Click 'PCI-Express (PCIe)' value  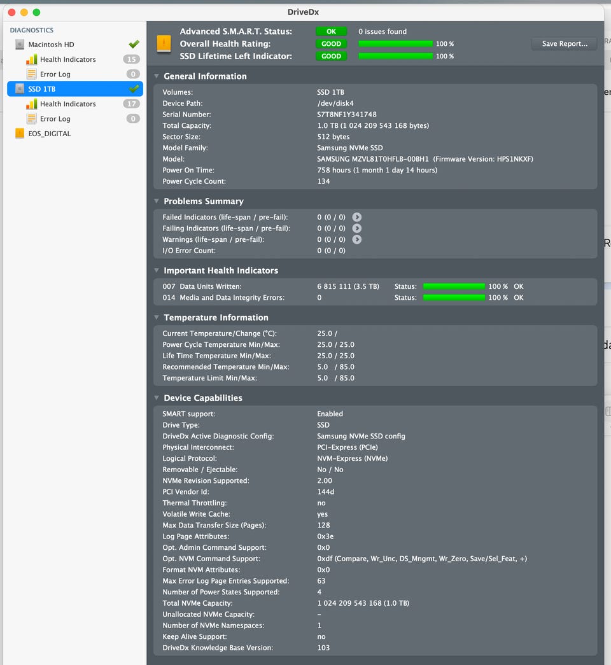(x=348, y=447)
